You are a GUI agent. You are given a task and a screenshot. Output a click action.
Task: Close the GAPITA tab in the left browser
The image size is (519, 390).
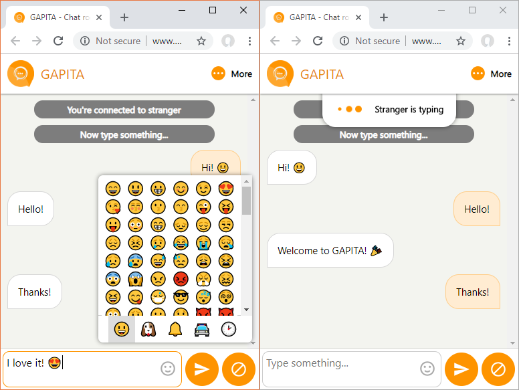[98, 17]
